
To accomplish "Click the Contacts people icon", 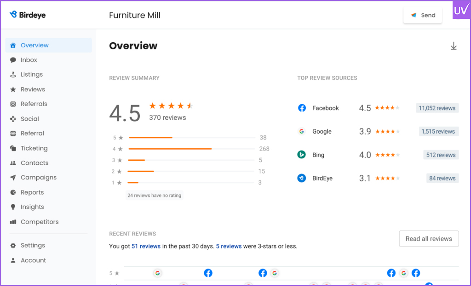I will [13, 163].
